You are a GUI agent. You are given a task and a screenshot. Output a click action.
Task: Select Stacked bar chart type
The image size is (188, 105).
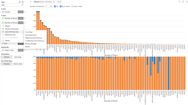click(7, 64)
